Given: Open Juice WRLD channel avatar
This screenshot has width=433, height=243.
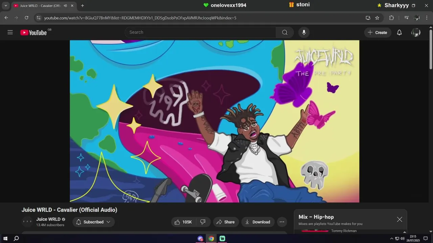Looking at the screenshot, I should click(x=27, y=222).
